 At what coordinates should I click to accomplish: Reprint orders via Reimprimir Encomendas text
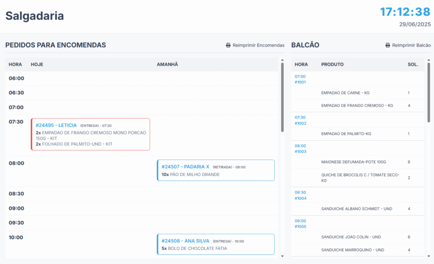259,45
